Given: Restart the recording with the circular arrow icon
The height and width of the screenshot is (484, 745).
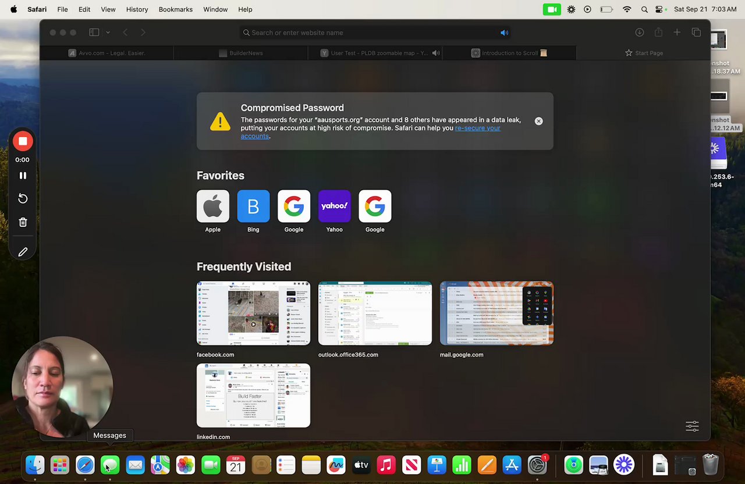Looking at the screenshot, I should pos(23,199).
